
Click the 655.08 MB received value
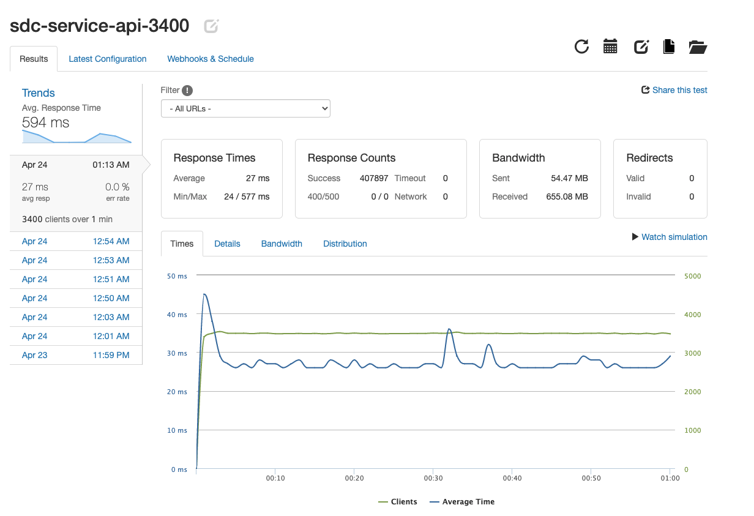(x=567, y=196)
